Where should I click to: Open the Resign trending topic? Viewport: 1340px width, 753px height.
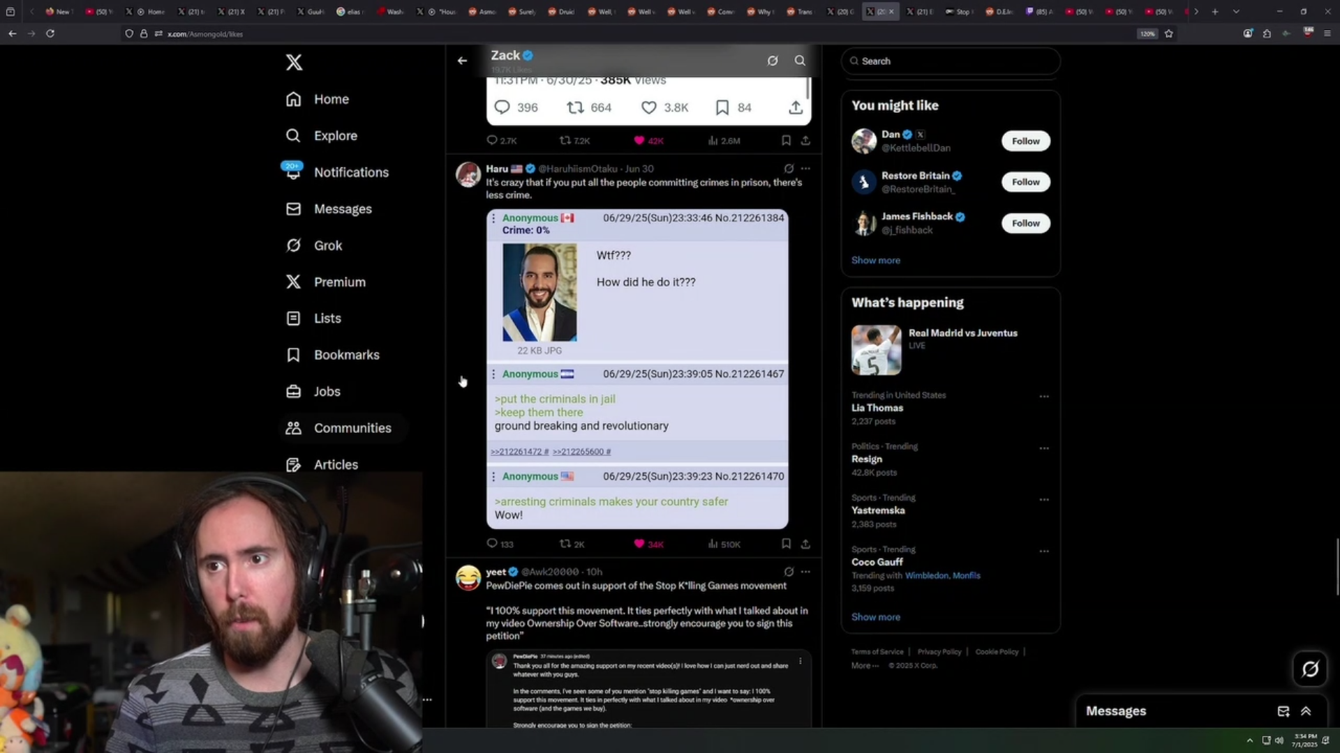[x=866, y=459]
